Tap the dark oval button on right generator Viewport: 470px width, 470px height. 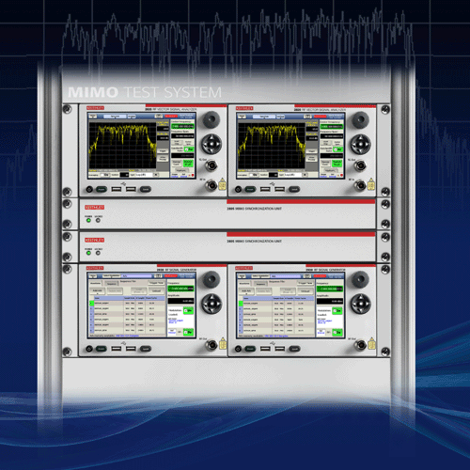click(x=294, y=349)
